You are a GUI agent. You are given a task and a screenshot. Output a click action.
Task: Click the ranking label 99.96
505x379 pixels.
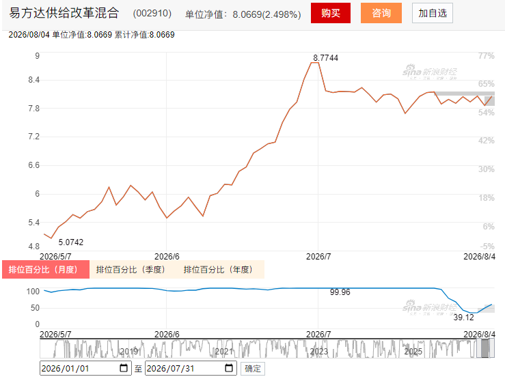340,292
